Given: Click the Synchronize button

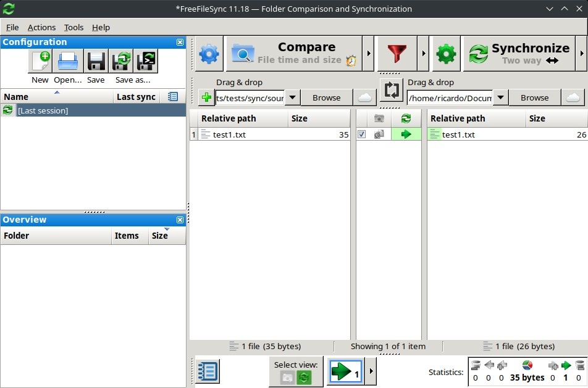Looking at the screenshot, I should pyautogui.click(x=519, y=54).
